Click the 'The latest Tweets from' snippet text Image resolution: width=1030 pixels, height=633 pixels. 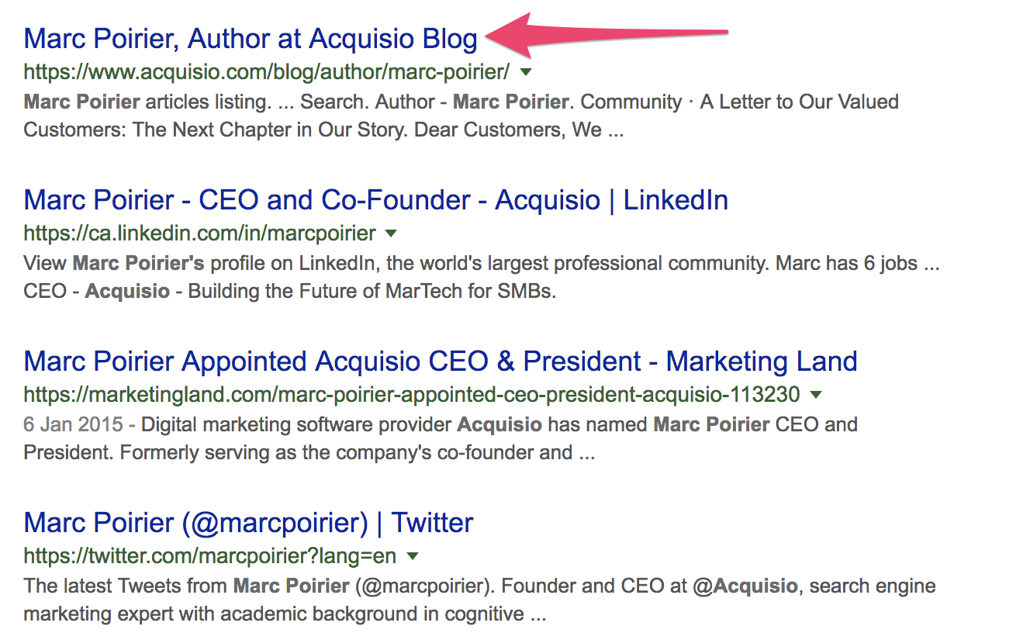(126, 586)
